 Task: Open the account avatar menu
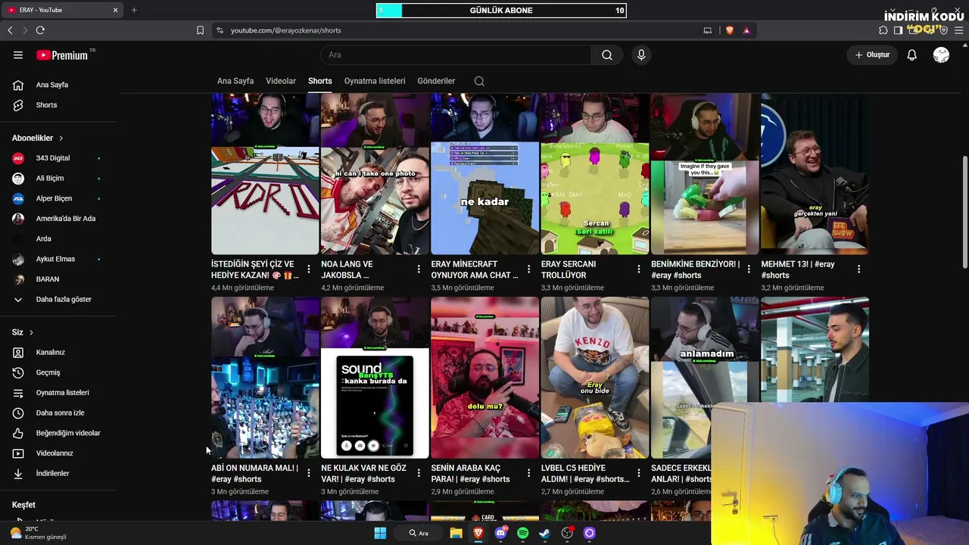941,54
